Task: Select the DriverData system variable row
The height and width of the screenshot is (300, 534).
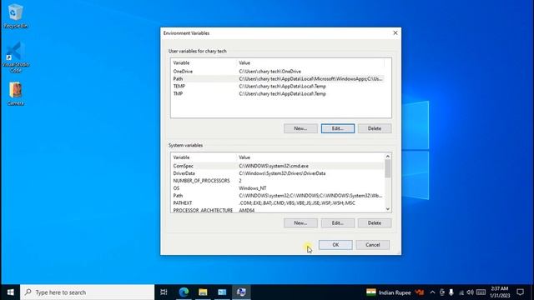Action: click(x=278, y=173)
